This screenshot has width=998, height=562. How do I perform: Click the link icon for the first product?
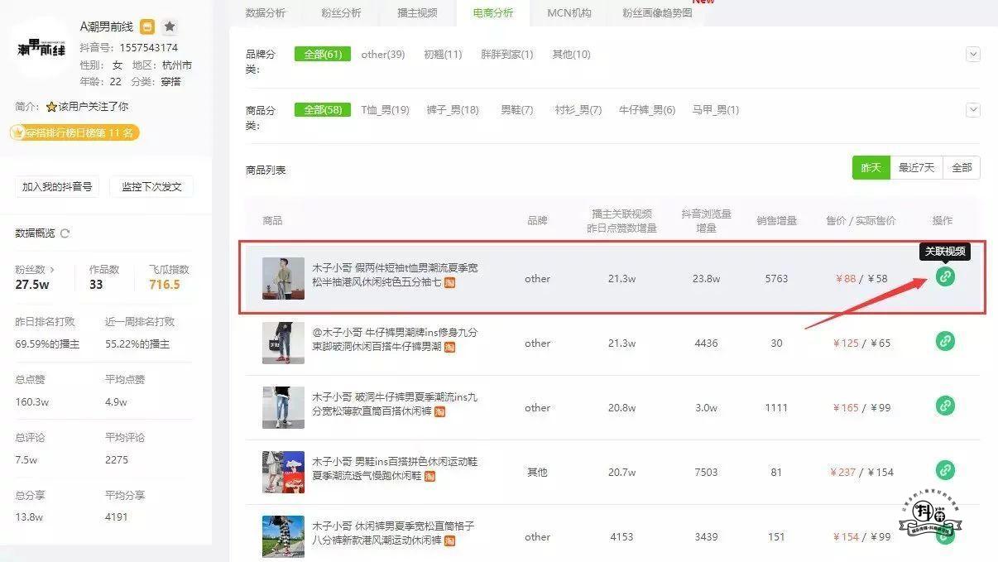coord(945,277)
